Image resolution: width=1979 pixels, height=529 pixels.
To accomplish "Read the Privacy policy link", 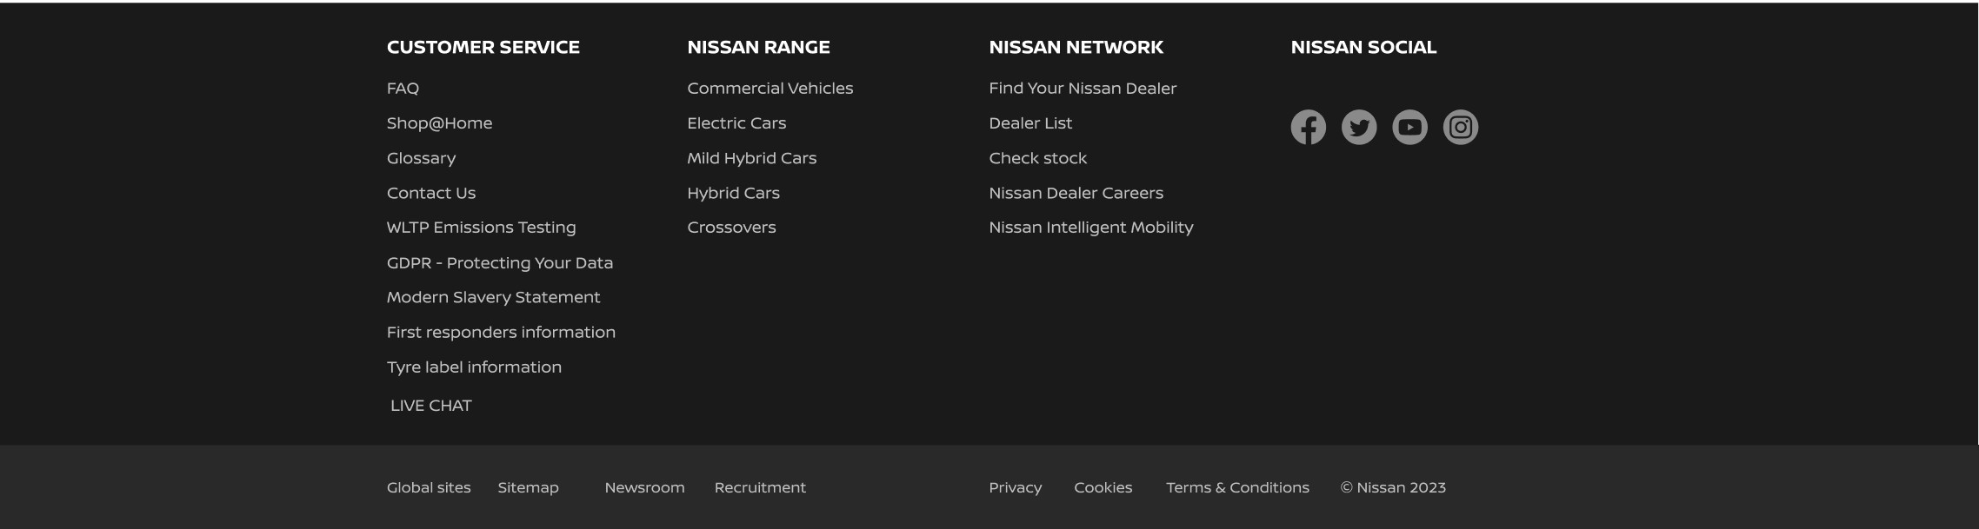I will 1015,487.
